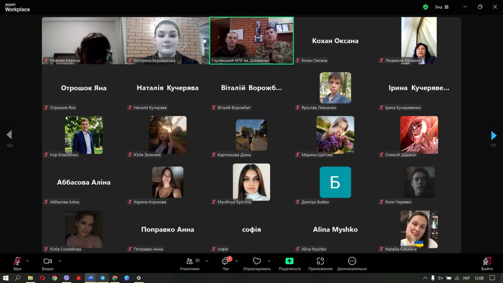503x283 pixels.
Task: Expand audio options arrow next to Звук
Action: [x=28, y=261]
